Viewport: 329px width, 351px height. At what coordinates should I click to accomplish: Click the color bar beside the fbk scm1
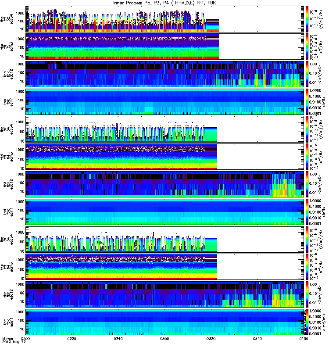click(x=307, y=322)
